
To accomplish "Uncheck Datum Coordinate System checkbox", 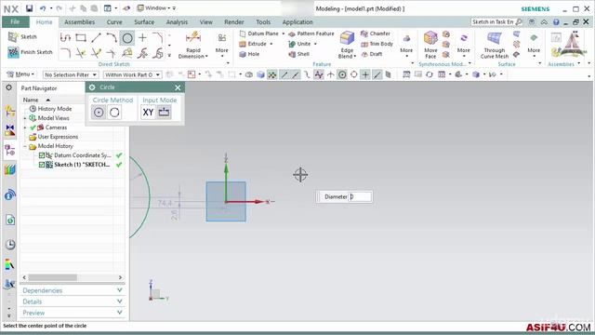I will 42,155.
